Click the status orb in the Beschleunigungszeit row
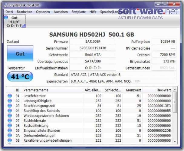This screenshot has width=184, height=151. 10,105
